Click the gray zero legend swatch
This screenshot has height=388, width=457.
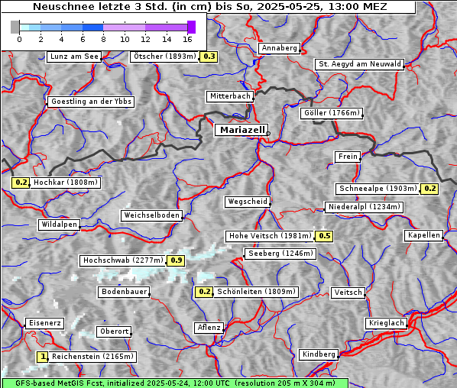15,27
